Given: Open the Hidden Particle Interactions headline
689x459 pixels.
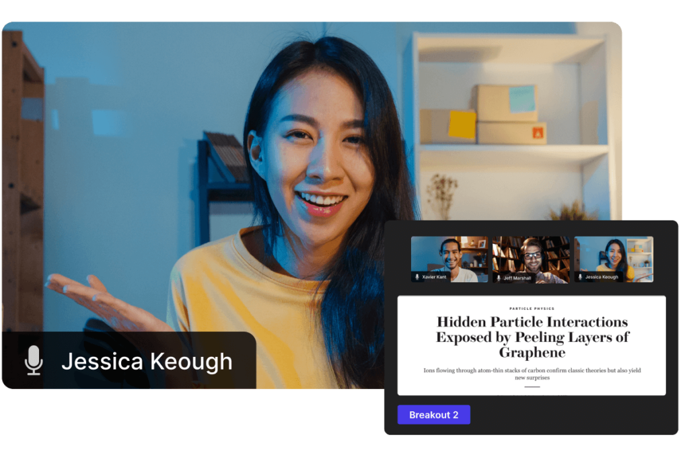Looking at the screenshot, I should [x=532, y=337].
